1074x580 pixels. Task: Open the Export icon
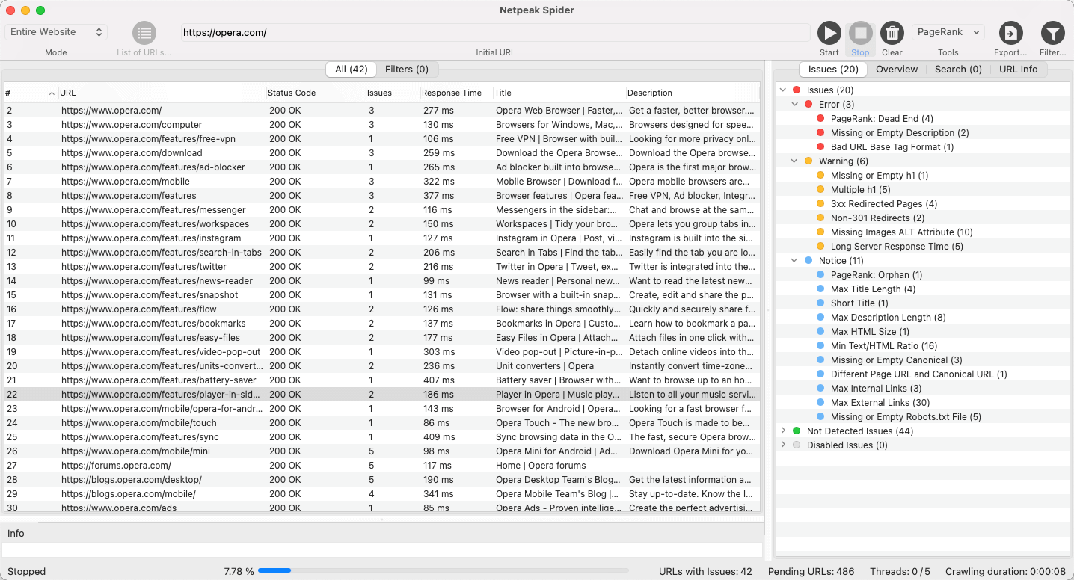(1010, 33)
